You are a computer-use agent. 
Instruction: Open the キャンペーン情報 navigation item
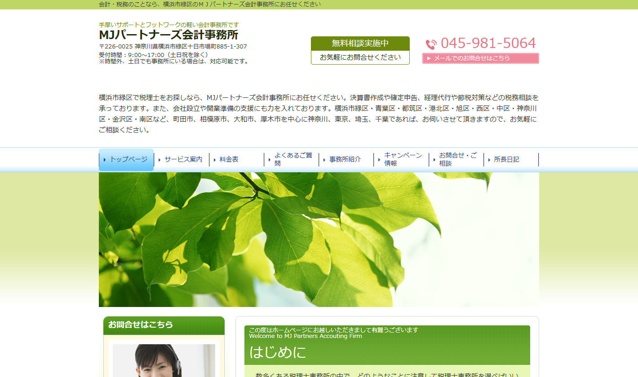point(403,159)
